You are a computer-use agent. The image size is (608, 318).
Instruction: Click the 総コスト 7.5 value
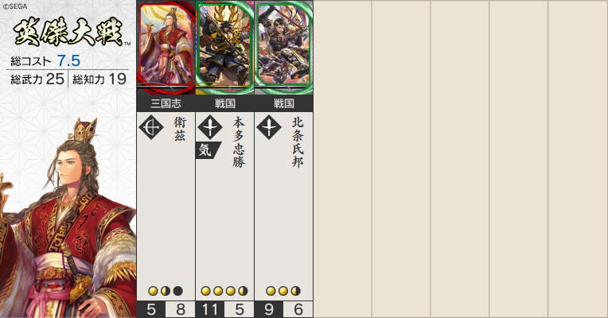tap(68, 60)
